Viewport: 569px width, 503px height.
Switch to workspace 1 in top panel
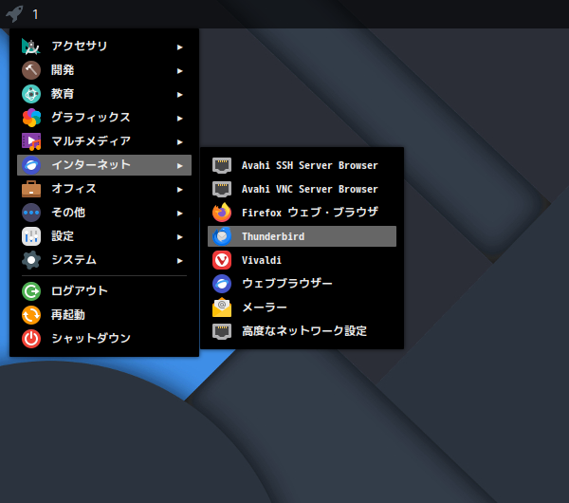(x=35, y=14)
